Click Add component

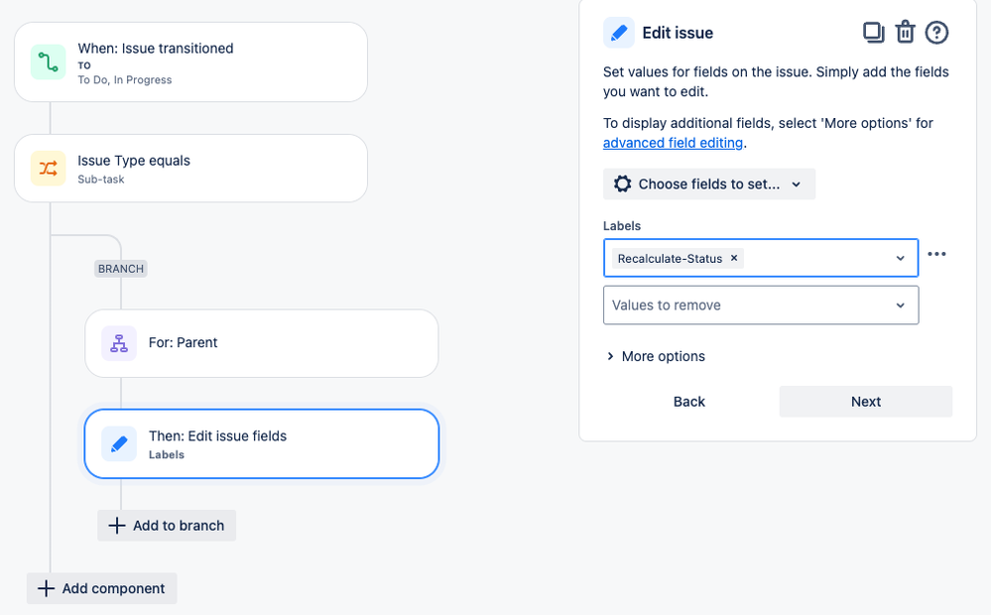pos(102,588)
